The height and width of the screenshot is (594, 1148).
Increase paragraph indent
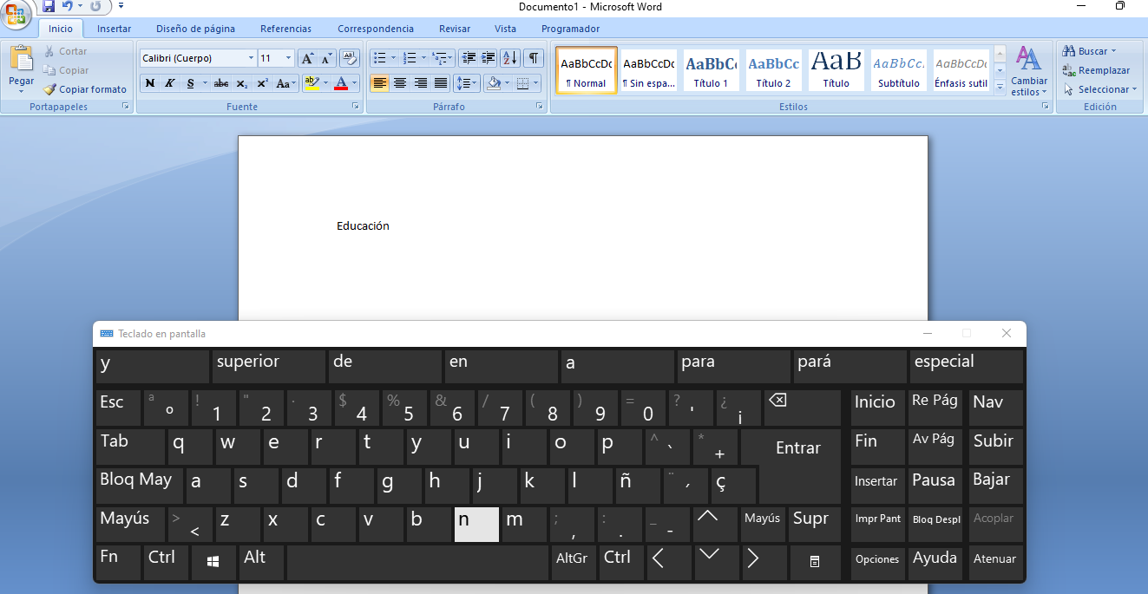click(x=489, y=58)
